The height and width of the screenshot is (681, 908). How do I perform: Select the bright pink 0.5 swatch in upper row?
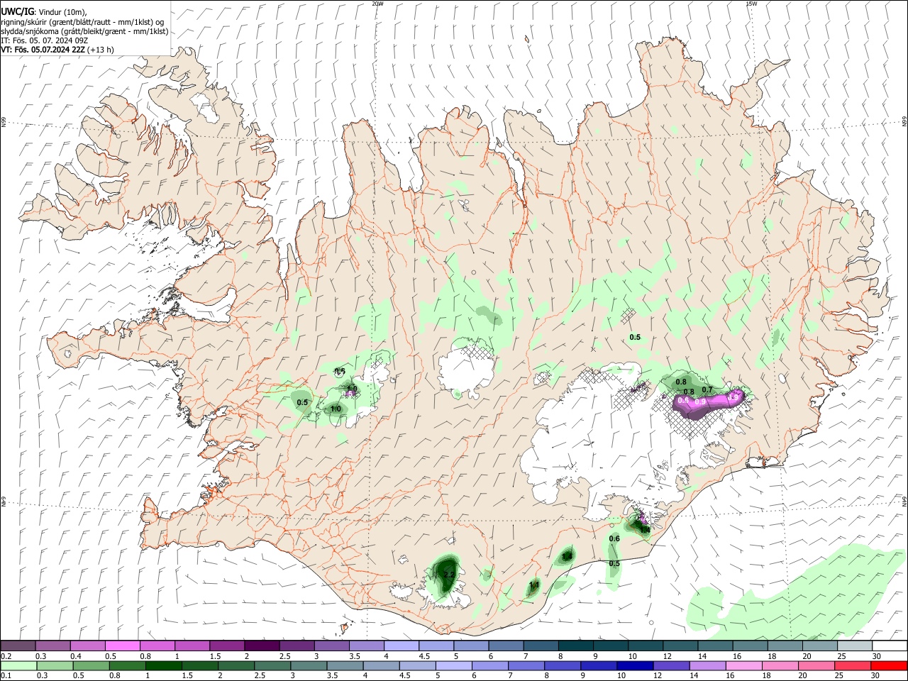[122, 646]
